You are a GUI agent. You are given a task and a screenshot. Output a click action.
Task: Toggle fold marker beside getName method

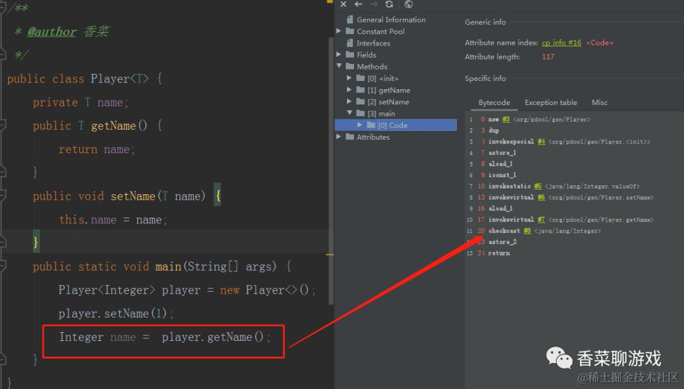pyautogui.click(x=3, y=125)
